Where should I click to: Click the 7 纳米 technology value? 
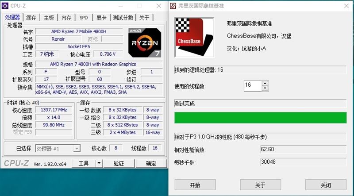tap(47, 54)
